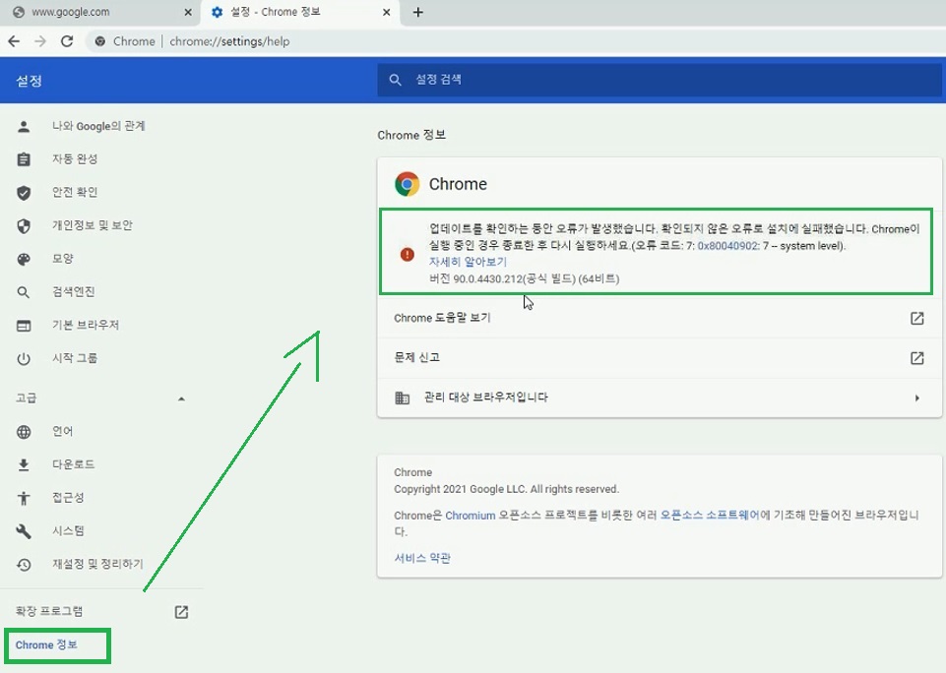Click the download arrow icon beside 다운로드
Viewport: 946px width, 673px height.
click(24, 465)
